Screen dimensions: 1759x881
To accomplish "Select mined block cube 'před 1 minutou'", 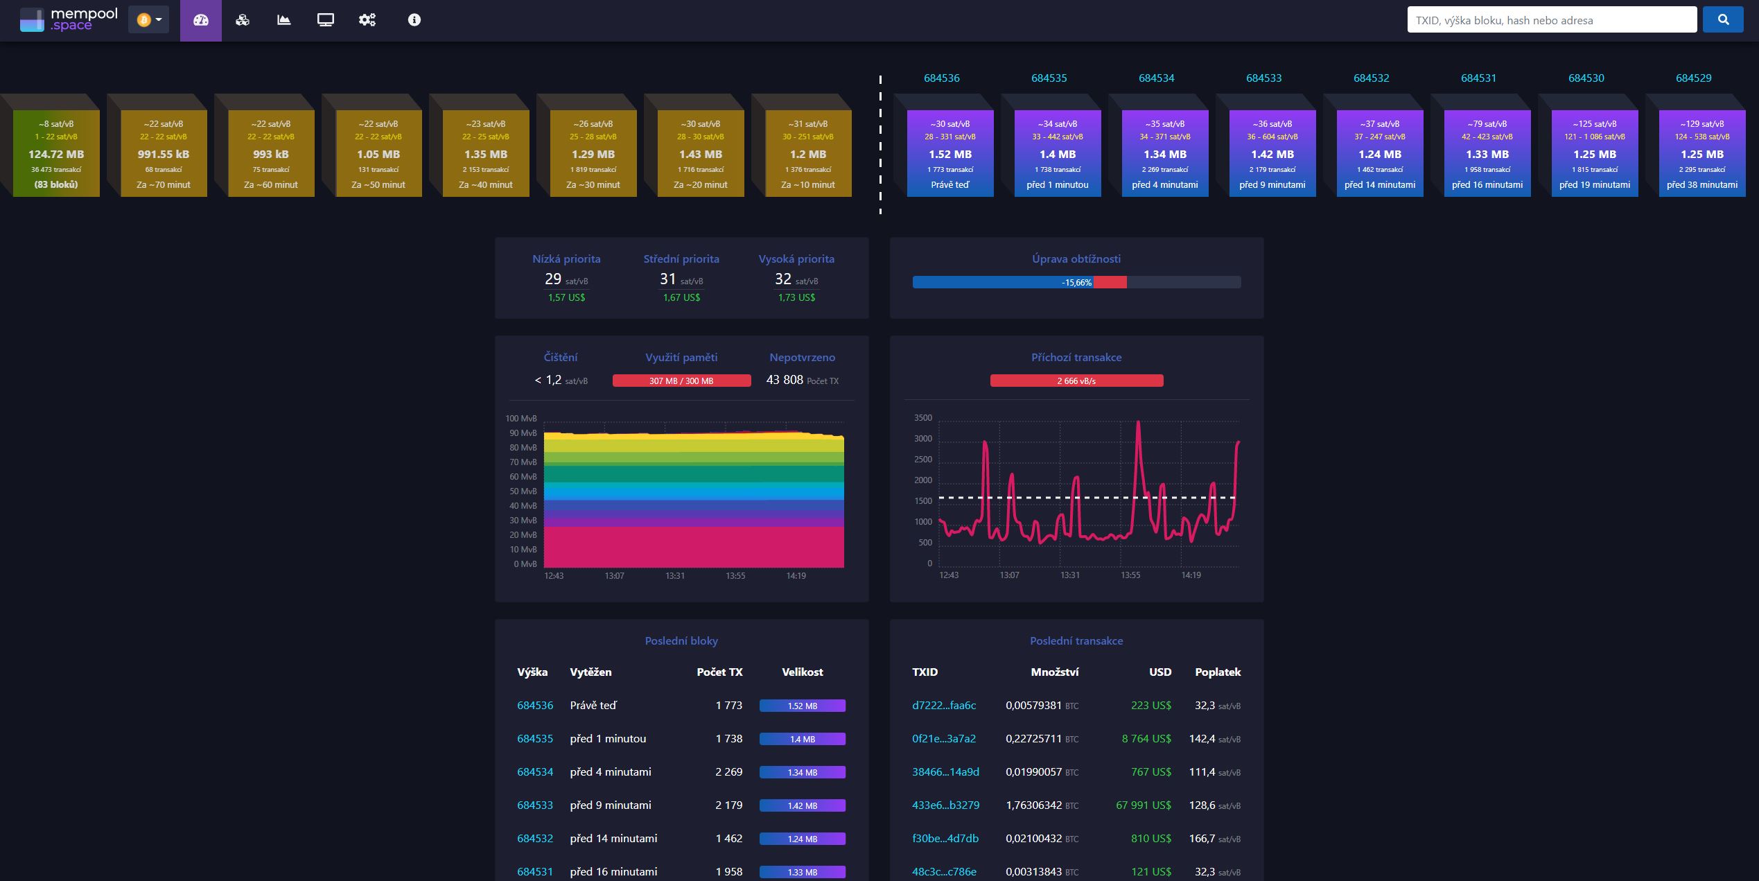I will 1058,153.
